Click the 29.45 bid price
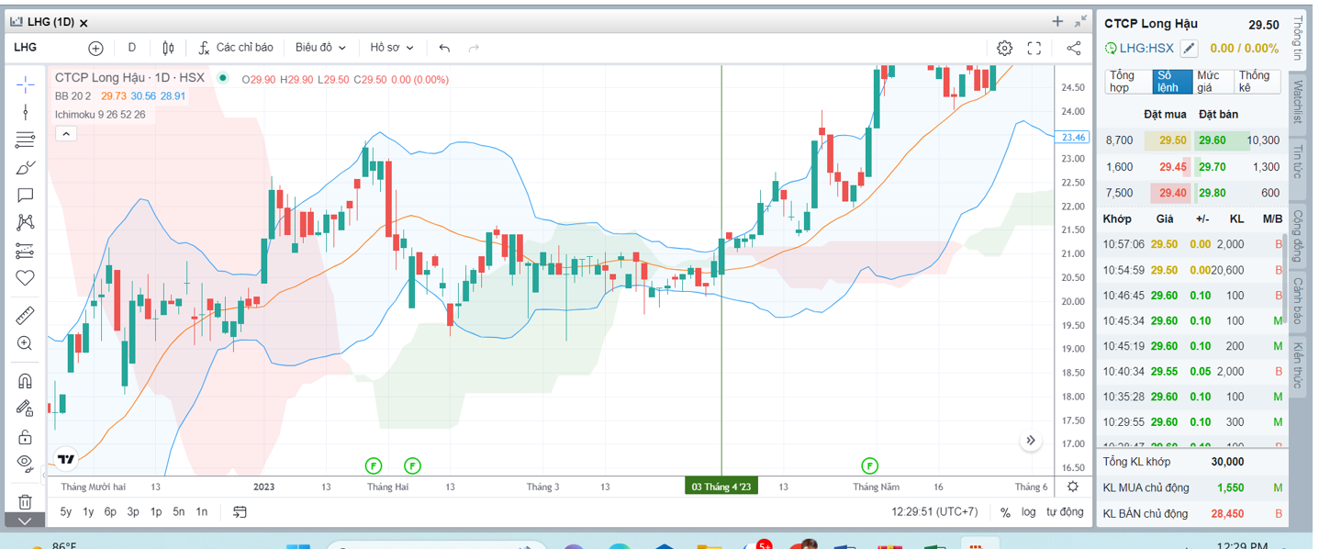This screenshot has width=1319, height=549. [x=1173, y=167]
